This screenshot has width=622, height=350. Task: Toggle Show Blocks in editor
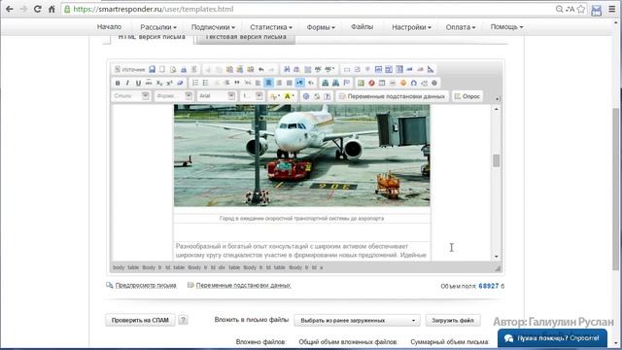pyautogui.click(x=317, y=96)
